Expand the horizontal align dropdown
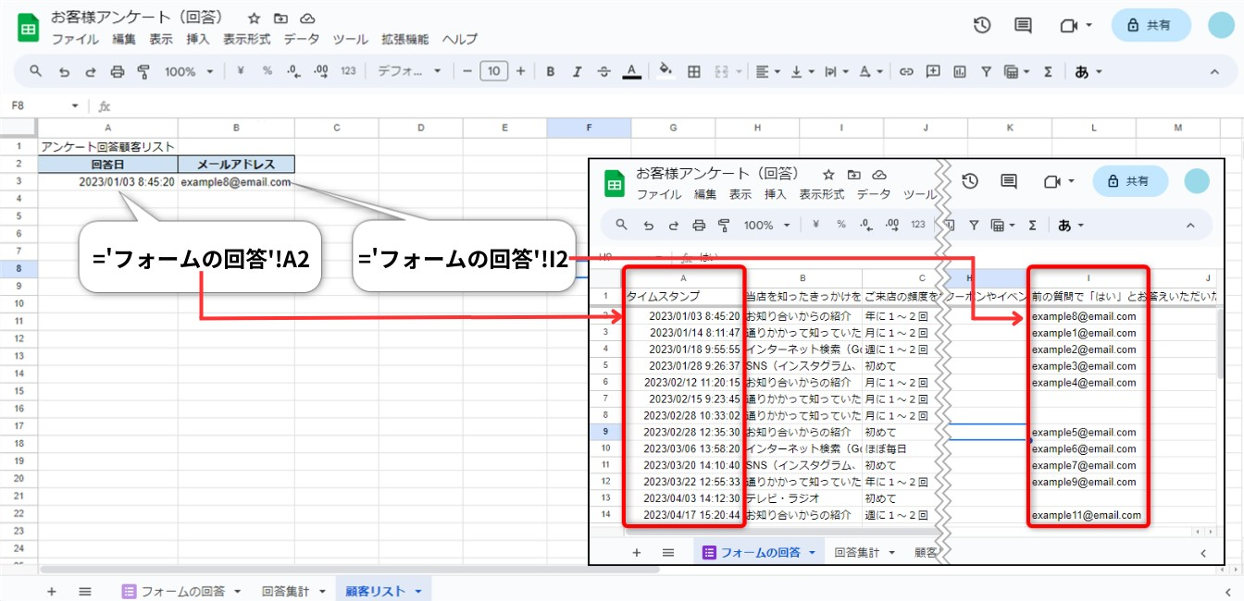Image resolution: width=1244 pixels, height=601 pixels. (767, 71)
